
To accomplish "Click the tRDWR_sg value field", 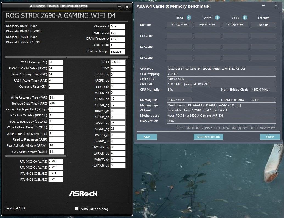I will [x=118, y=99].
